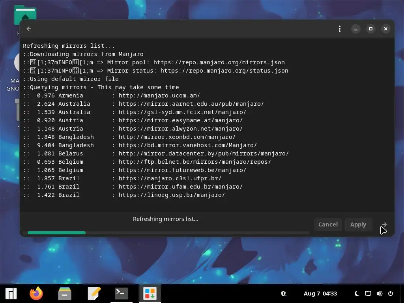
Task: Open the file manager in taskbar
Action: (x=65, y=294)
